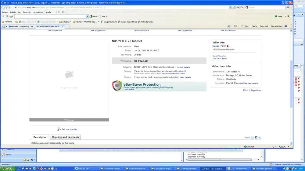Click the Print link
This screenshot has width=305, height=171.
point(246,91)
